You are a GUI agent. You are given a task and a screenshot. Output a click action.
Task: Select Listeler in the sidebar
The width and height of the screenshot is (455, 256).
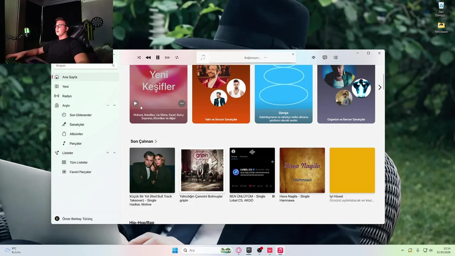(68, 153)
